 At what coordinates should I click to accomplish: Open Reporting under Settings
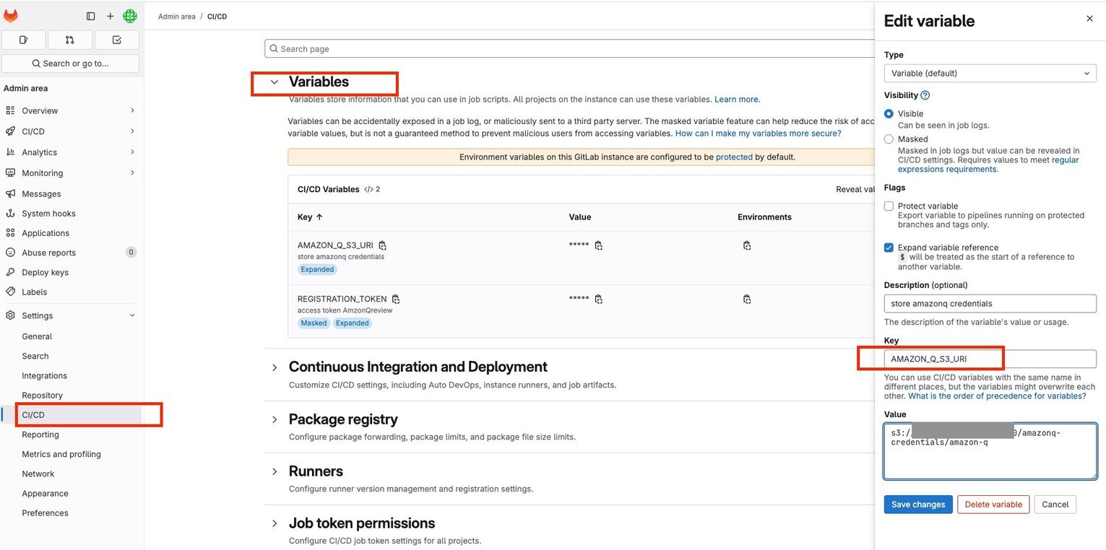tap(40, 435)
